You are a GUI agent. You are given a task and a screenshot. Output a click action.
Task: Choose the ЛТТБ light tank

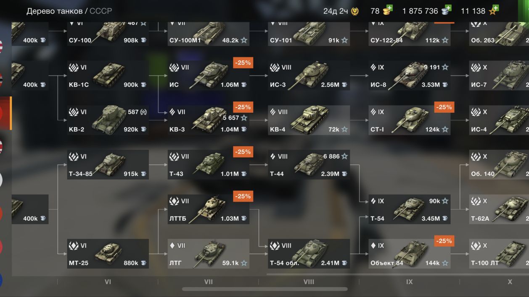pos(209,209)
